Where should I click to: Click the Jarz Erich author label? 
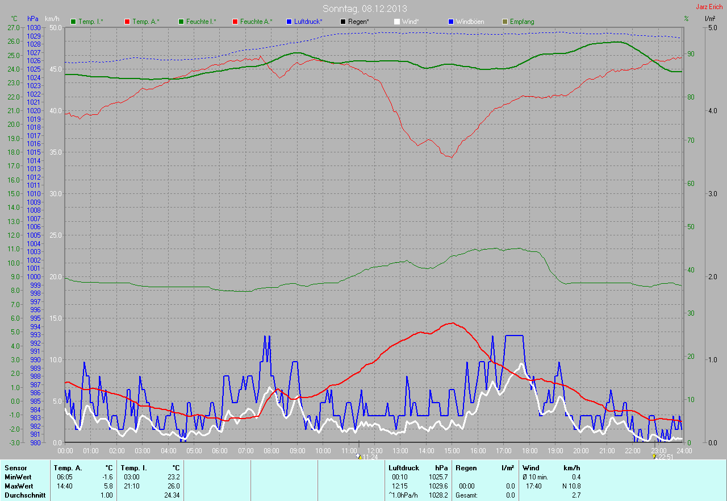tap(709, 6)
